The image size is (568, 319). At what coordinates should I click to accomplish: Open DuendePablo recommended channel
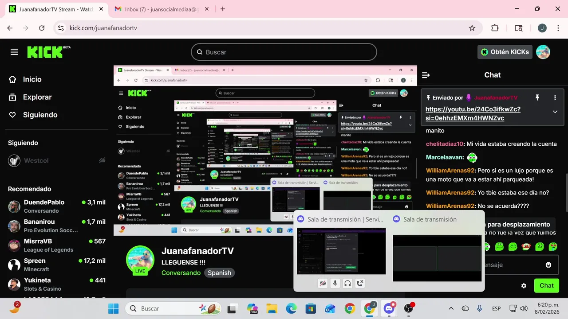pyautogui.click(x=57, y=206)
